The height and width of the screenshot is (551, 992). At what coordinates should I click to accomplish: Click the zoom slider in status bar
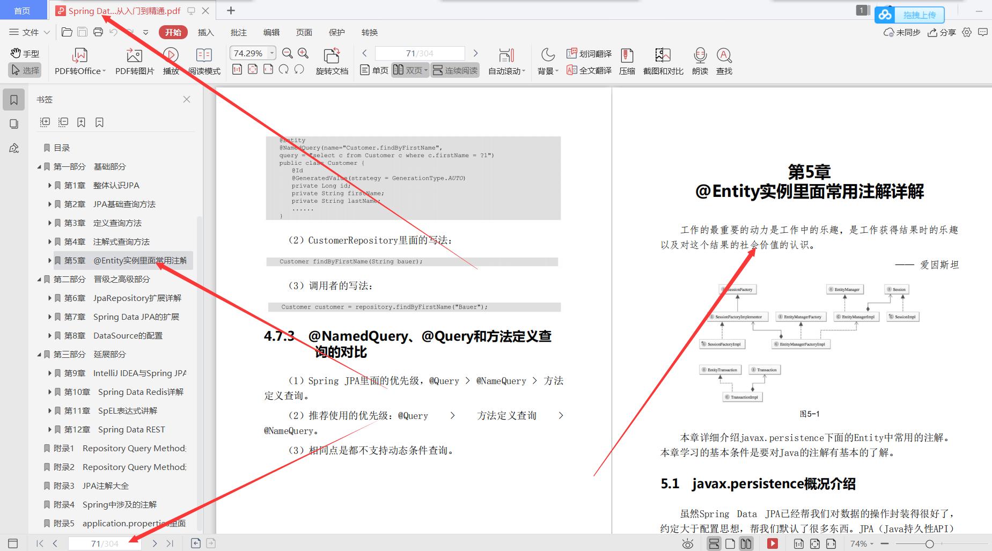[x=929, y=544]
